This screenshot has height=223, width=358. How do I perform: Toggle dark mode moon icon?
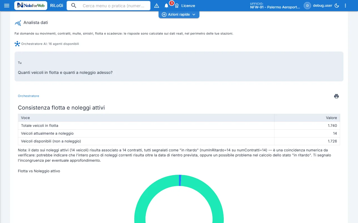pyautogui.click(x=337, y=6)
